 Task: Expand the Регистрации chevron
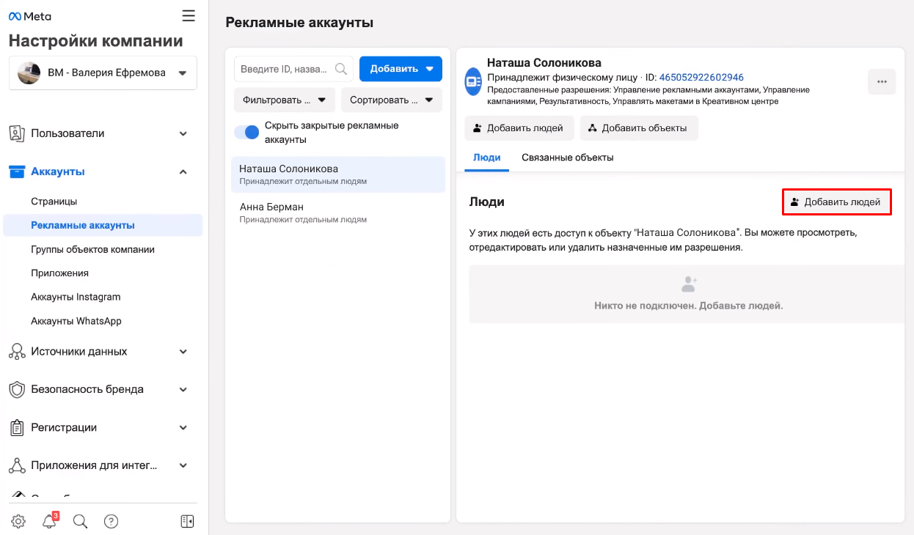(183, 427)
